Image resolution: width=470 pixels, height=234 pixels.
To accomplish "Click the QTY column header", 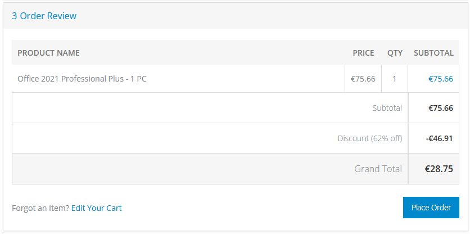I will click(395, 53).
